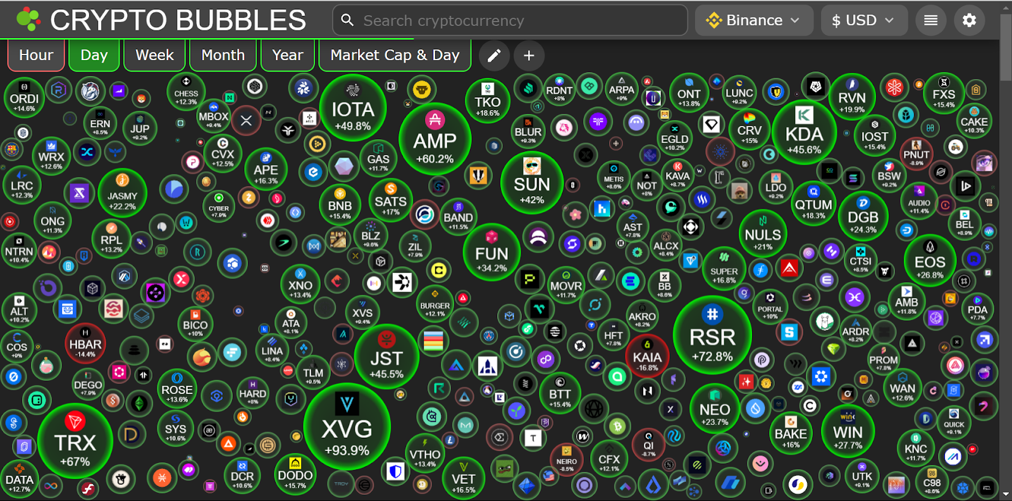Select the JST +45.5% bubble
Image resolution: width=1012 pixels, height=501 pixels.
[x=386, y=356]
